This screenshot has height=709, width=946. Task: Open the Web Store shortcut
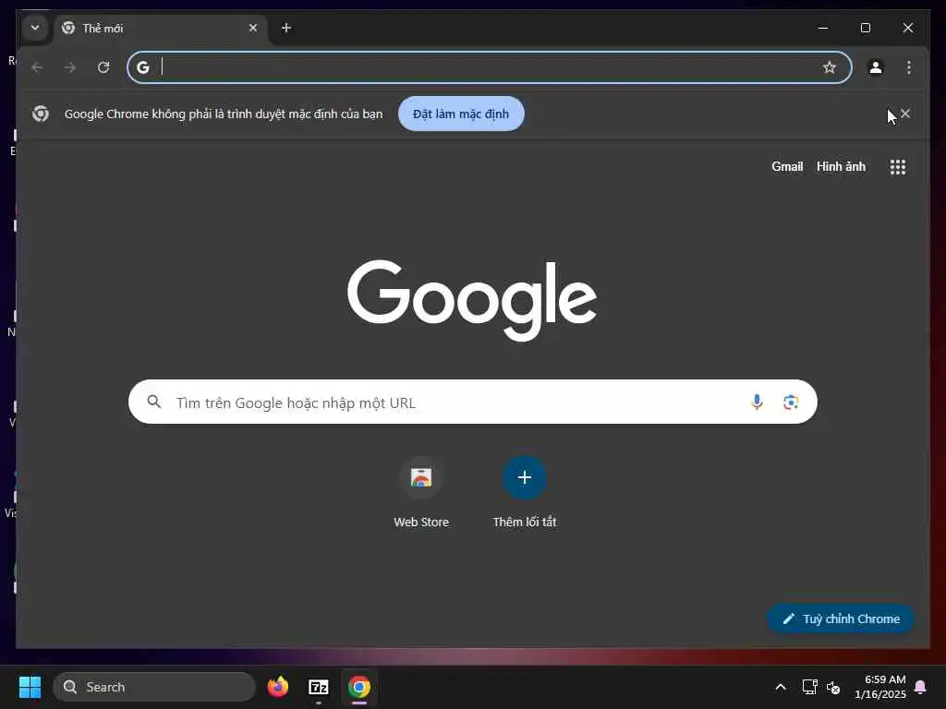(x=421, y=493)
